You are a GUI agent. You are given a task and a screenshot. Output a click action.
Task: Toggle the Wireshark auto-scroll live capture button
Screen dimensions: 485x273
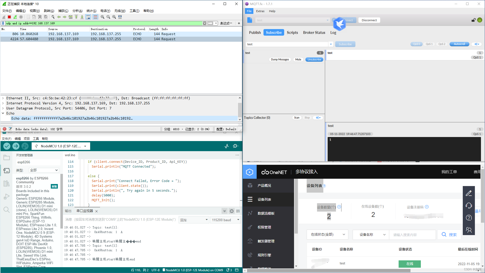88,17
